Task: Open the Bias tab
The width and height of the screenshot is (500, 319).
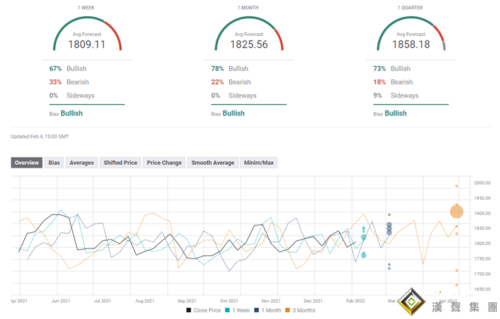Action: pyautogui.click(x=54, y=163)
